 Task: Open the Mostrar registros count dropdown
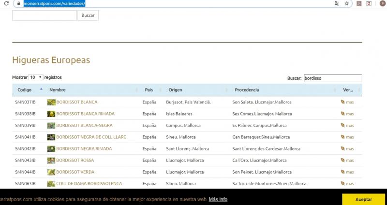click(x=36, y=77)
